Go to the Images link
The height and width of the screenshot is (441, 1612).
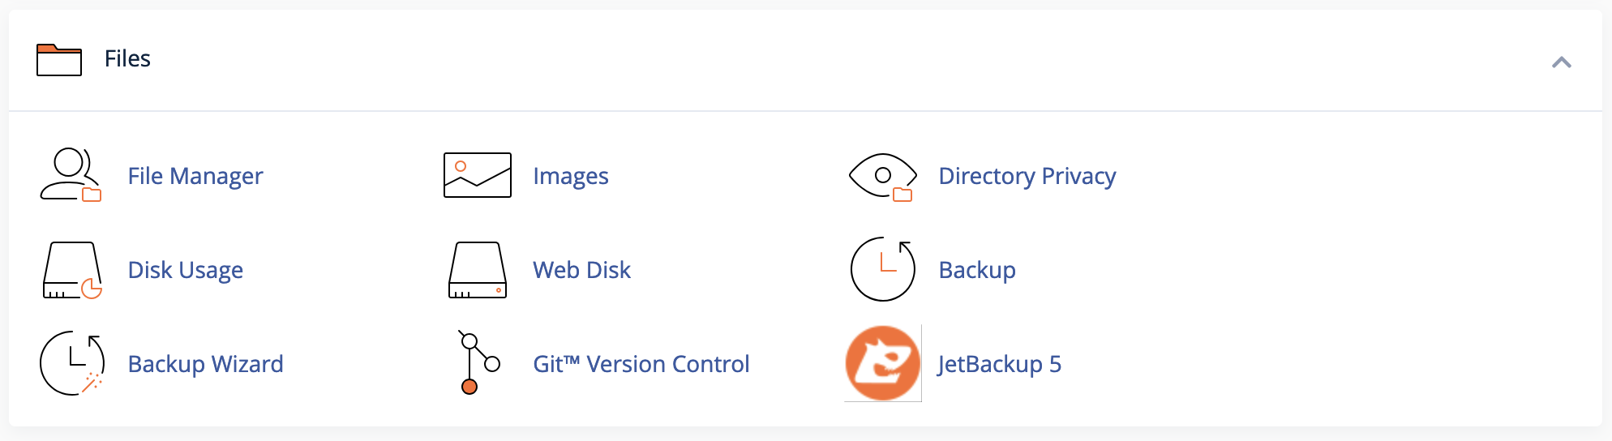(x=571, y=176)
